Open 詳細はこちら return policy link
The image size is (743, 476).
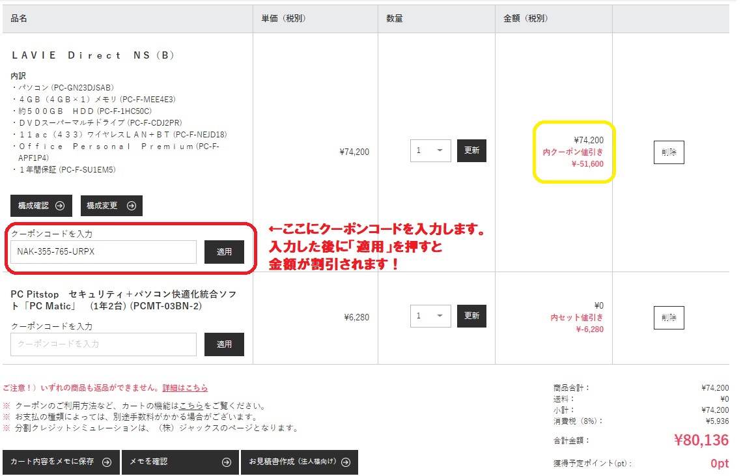[185, 388]
